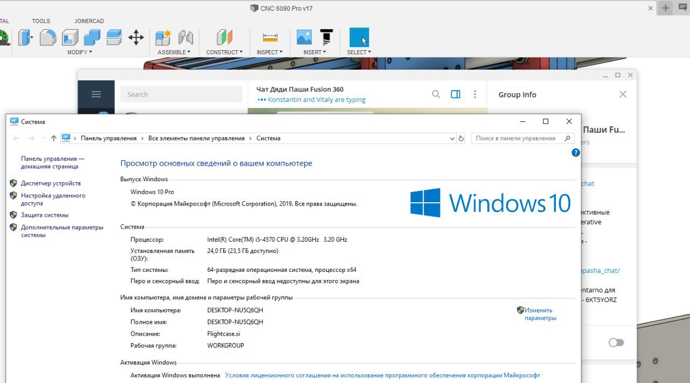Image resolution: width=690 pixels, height=383 pixels.
Task: Open Дополнительные параметры системы link
Action: 62,231
